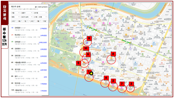Select the red number 6 map marker

pyautogui.click(x=113, y=54)
